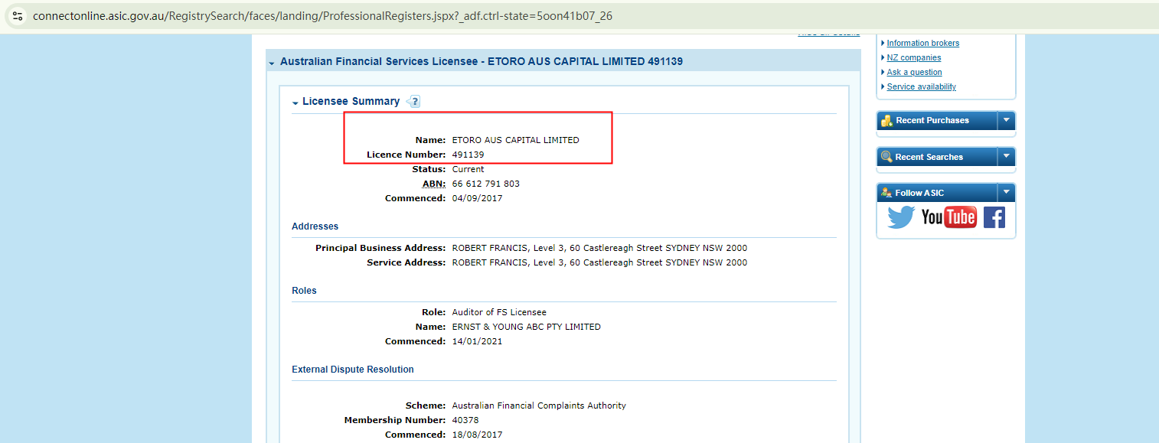
Task: Click the ABN abbreviation label
Action: coord(433,184)
